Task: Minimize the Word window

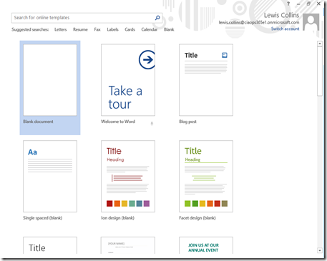Action: [298, 4]
